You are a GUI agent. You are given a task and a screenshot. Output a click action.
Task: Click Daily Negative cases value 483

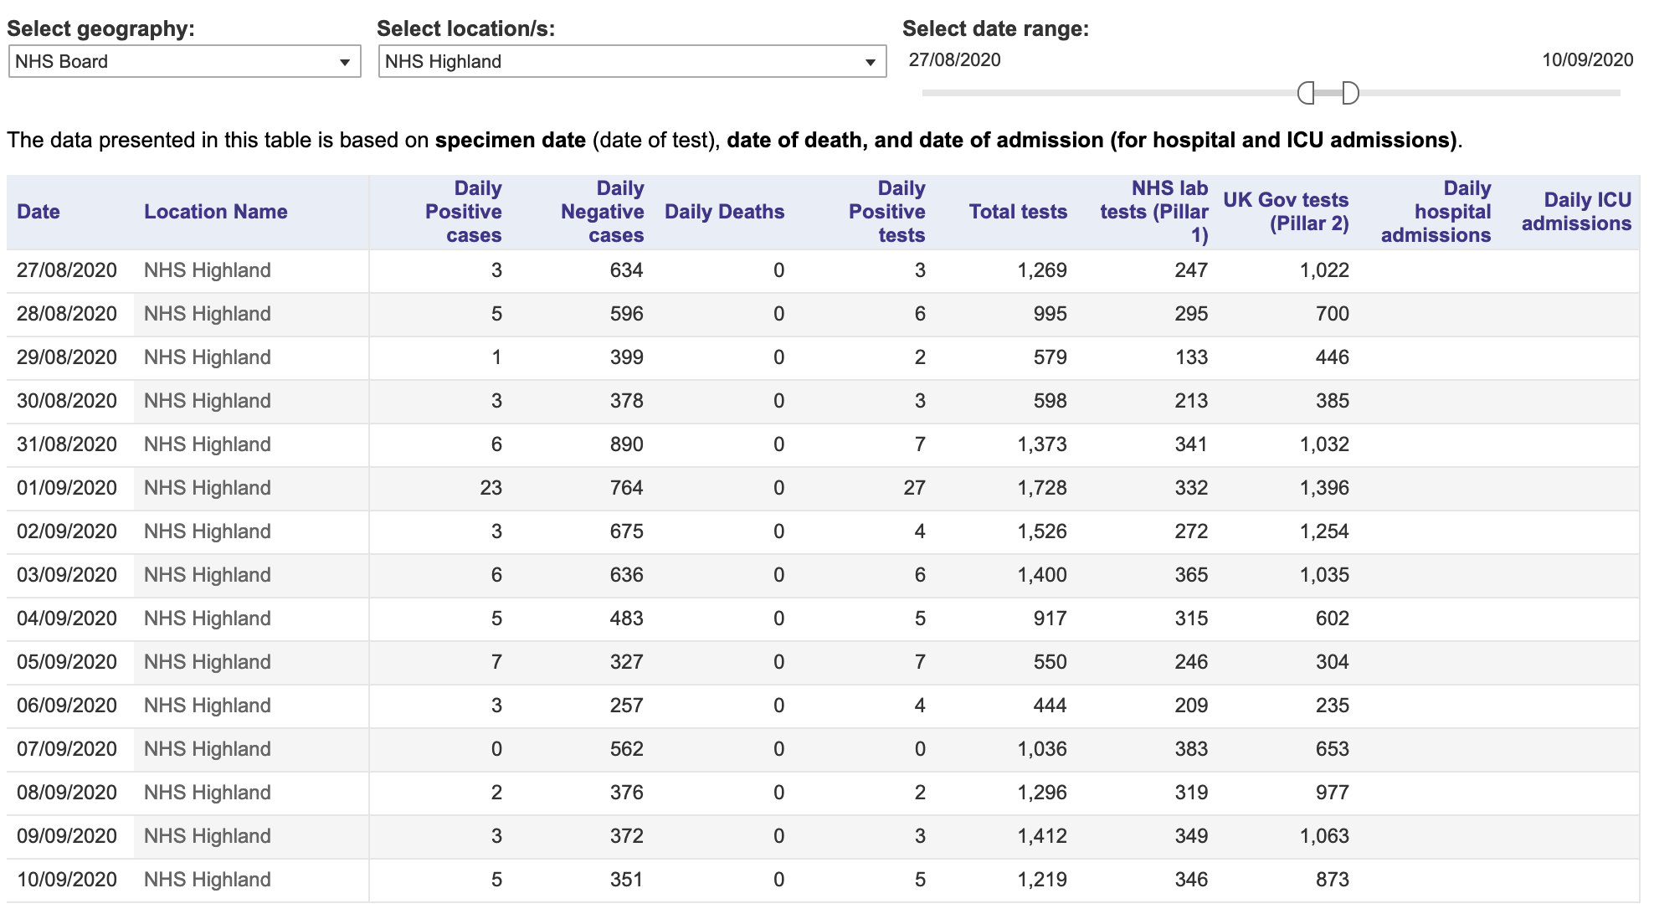pos(627,619)
